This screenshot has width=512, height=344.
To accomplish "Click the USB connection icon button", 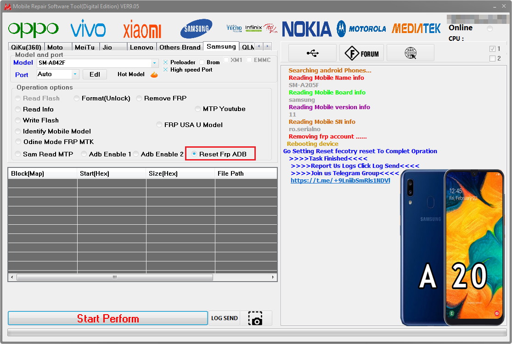I will [x=312, y=53].
